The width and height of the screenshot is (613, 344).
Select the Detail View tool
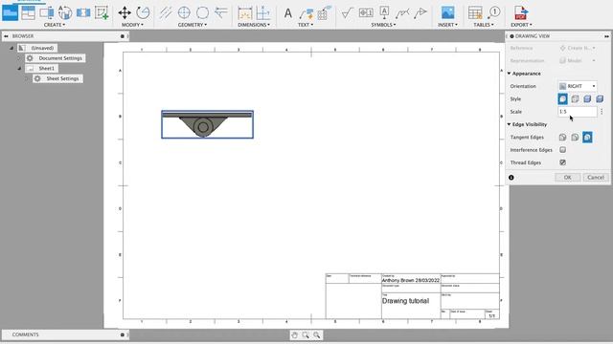(65, 12)
